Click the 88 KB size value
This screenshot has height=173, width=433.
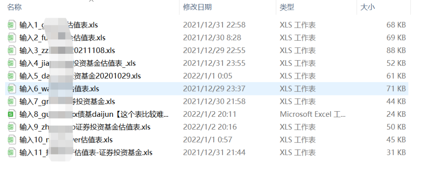click(x=396, y=50)
